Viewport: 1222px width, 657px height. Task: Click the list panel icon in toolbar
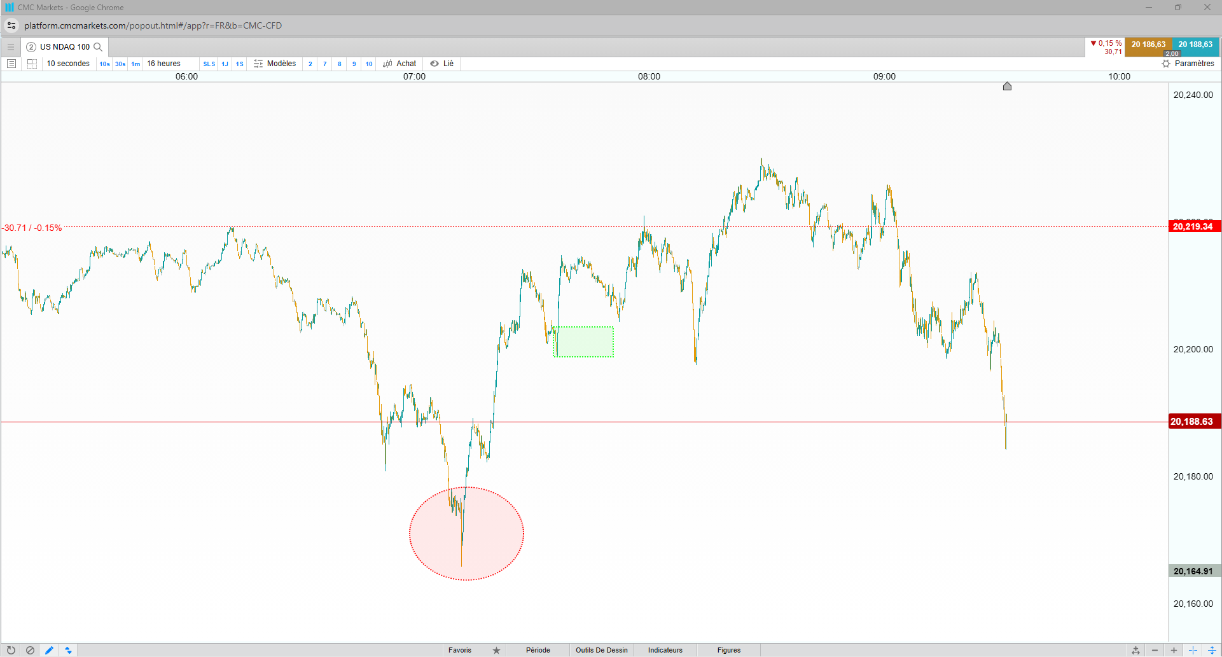coord(11,64)
